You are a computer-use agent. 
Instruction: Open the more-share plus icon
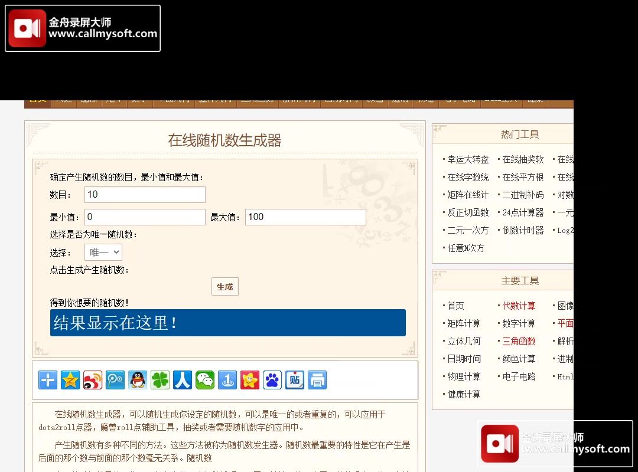tap(48, 380)
